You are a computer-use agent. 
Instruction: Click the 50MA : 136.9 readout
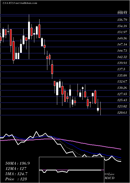(17, 163)
